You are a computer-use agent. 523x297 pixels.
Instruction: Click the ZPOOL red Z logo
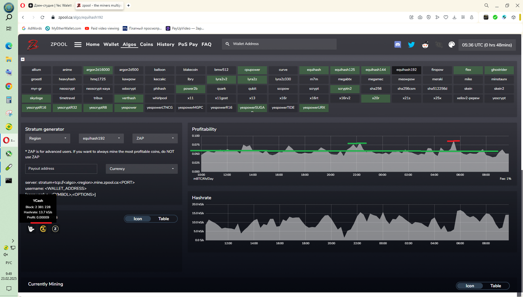[x=33, y=44]
